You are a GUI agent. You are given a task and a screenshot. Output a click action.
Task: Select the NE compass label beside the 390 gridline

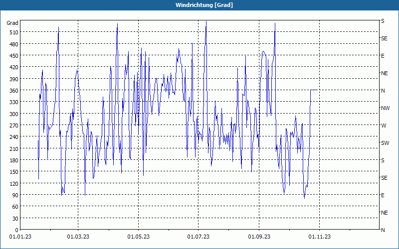384,73
